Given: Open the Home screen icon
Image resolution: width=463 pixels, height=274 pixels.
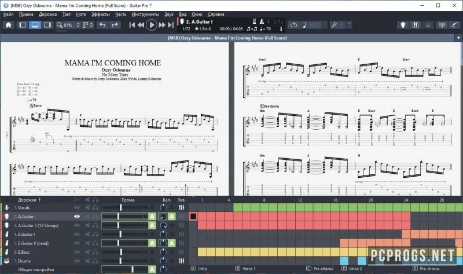Looking at the screenshot, I should tap(9, 25).
